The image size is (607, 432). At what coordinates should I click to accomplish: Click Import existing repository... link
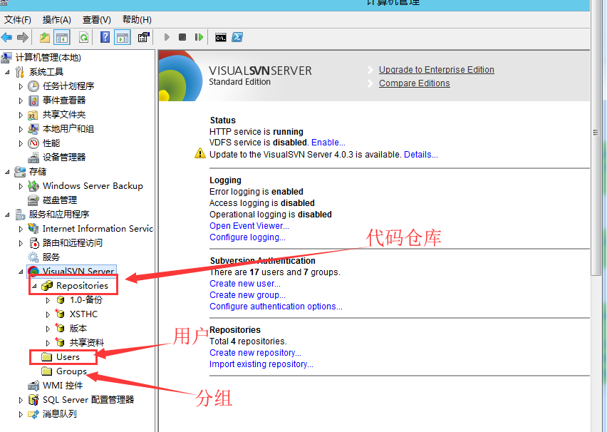pos(261,364)
